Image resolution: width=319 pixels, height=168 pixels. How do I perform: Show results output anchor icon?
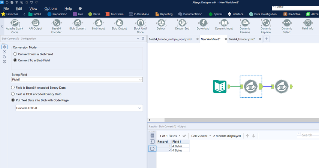[152, 149]
